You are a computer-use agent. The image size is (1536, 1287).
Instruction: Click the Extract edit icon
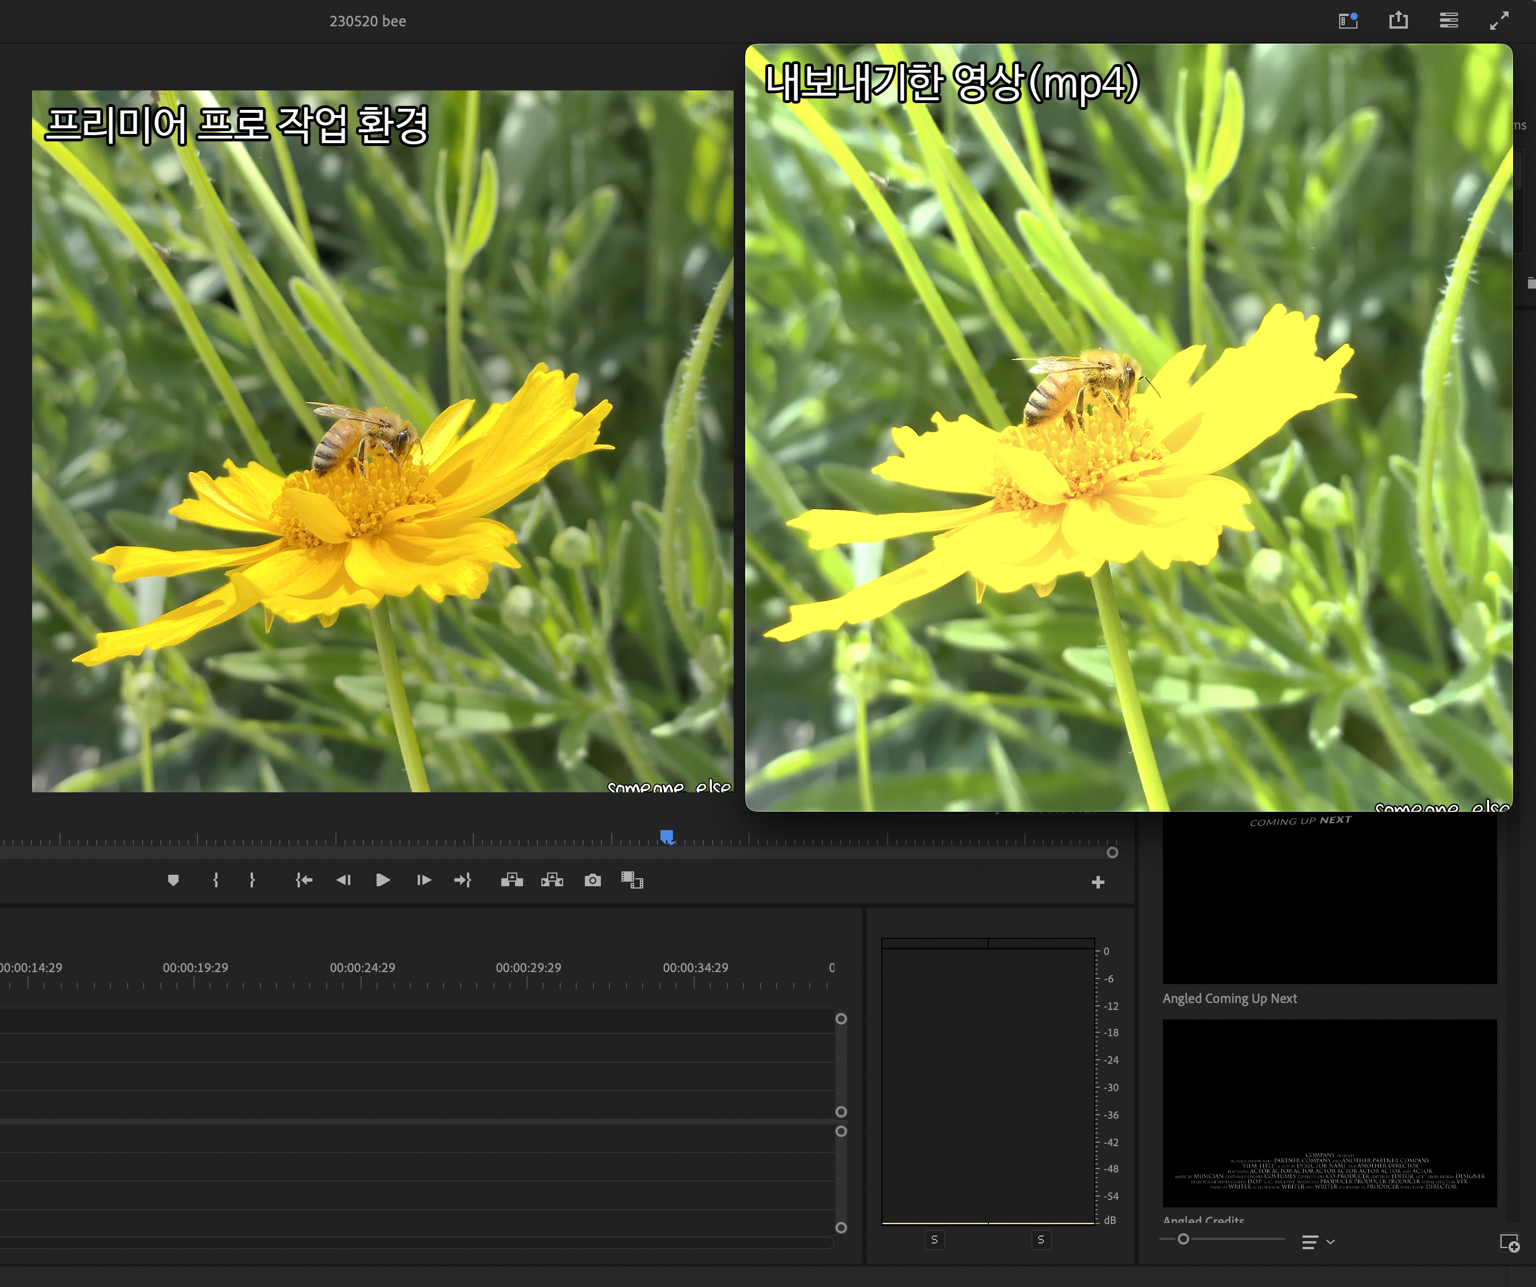point(552,880)
